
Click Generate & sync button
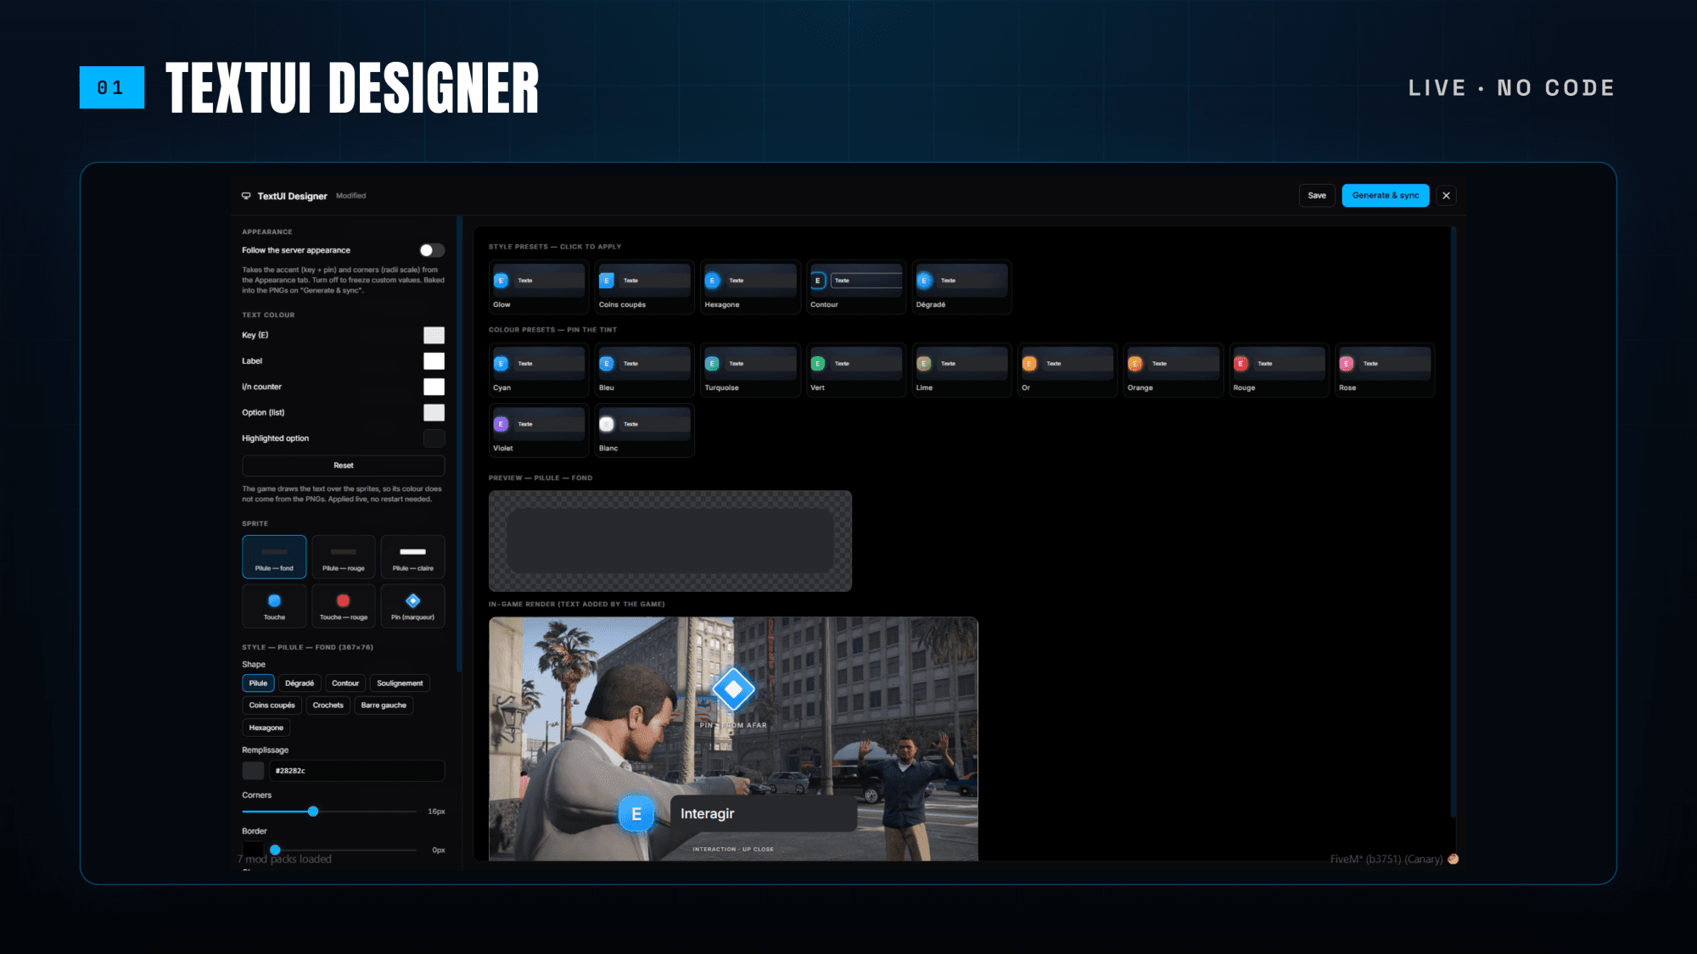pyautogui.click(x=1386, y=196)
